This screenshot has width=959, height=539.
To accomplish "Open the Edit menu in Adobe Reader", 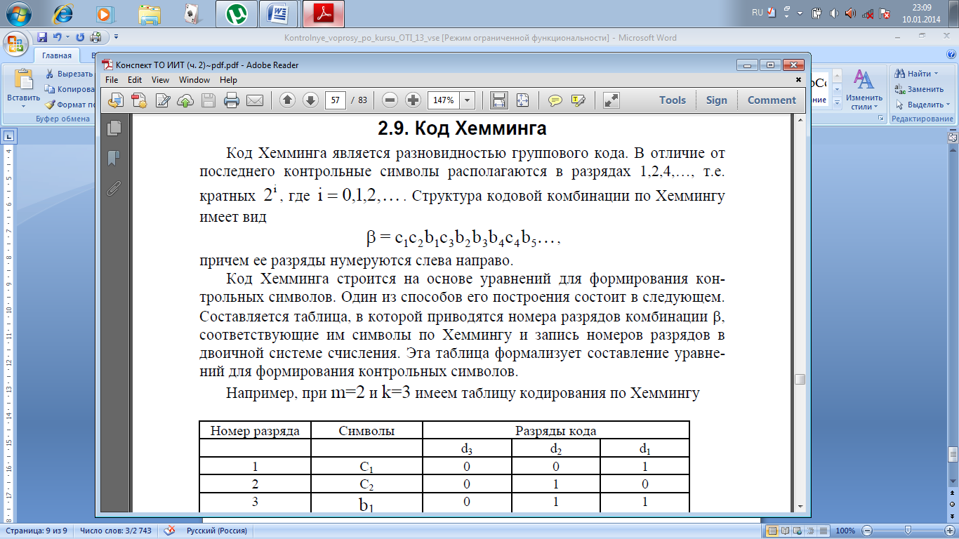I will [x=135, y=80].
